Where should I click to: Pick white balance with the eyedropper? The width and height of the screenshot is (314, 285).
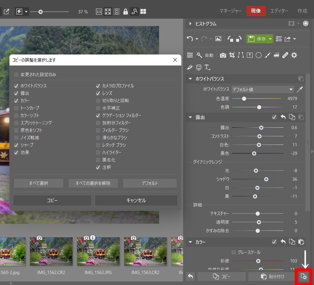point(300,89)
